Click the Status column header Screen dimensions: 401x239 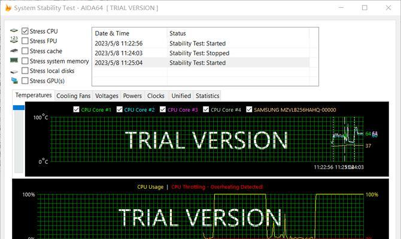pos(238,33)
